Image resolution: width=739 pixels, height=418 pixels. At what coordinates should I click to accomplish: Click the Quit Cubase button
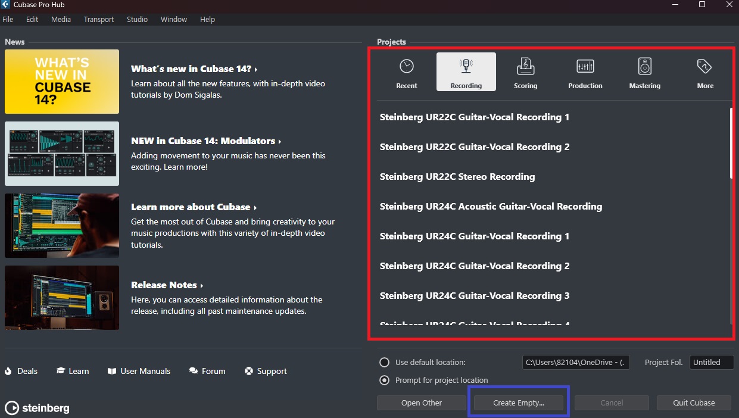tap(694, 403)
